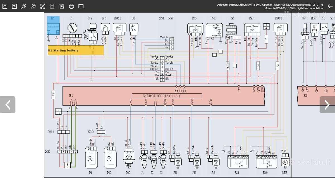The width and height of the screenshot is (335, 178).
Task: Open the stacked component list icon
Action: pyautogui.click(x=52, y=6)
